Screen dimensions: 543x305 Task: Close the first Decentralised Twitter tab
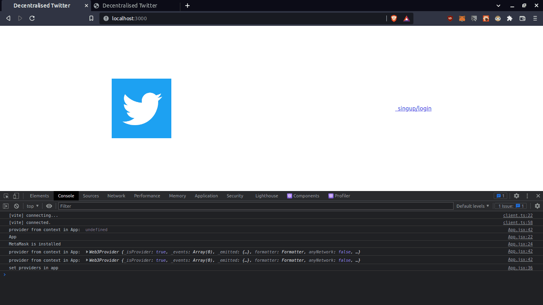coord(86,6)
